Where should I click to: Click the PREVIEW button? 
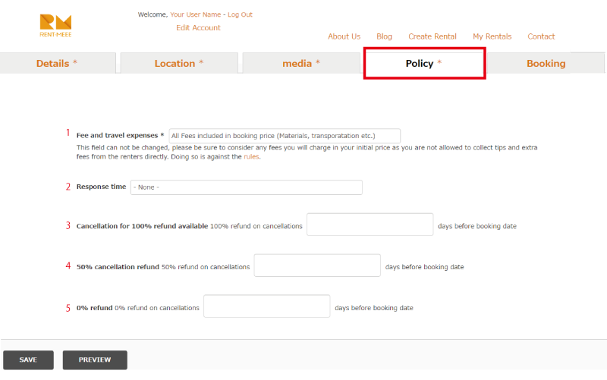pos(95,360)
